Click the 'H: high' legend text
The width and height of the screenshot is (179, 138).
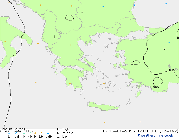point(63,129)
